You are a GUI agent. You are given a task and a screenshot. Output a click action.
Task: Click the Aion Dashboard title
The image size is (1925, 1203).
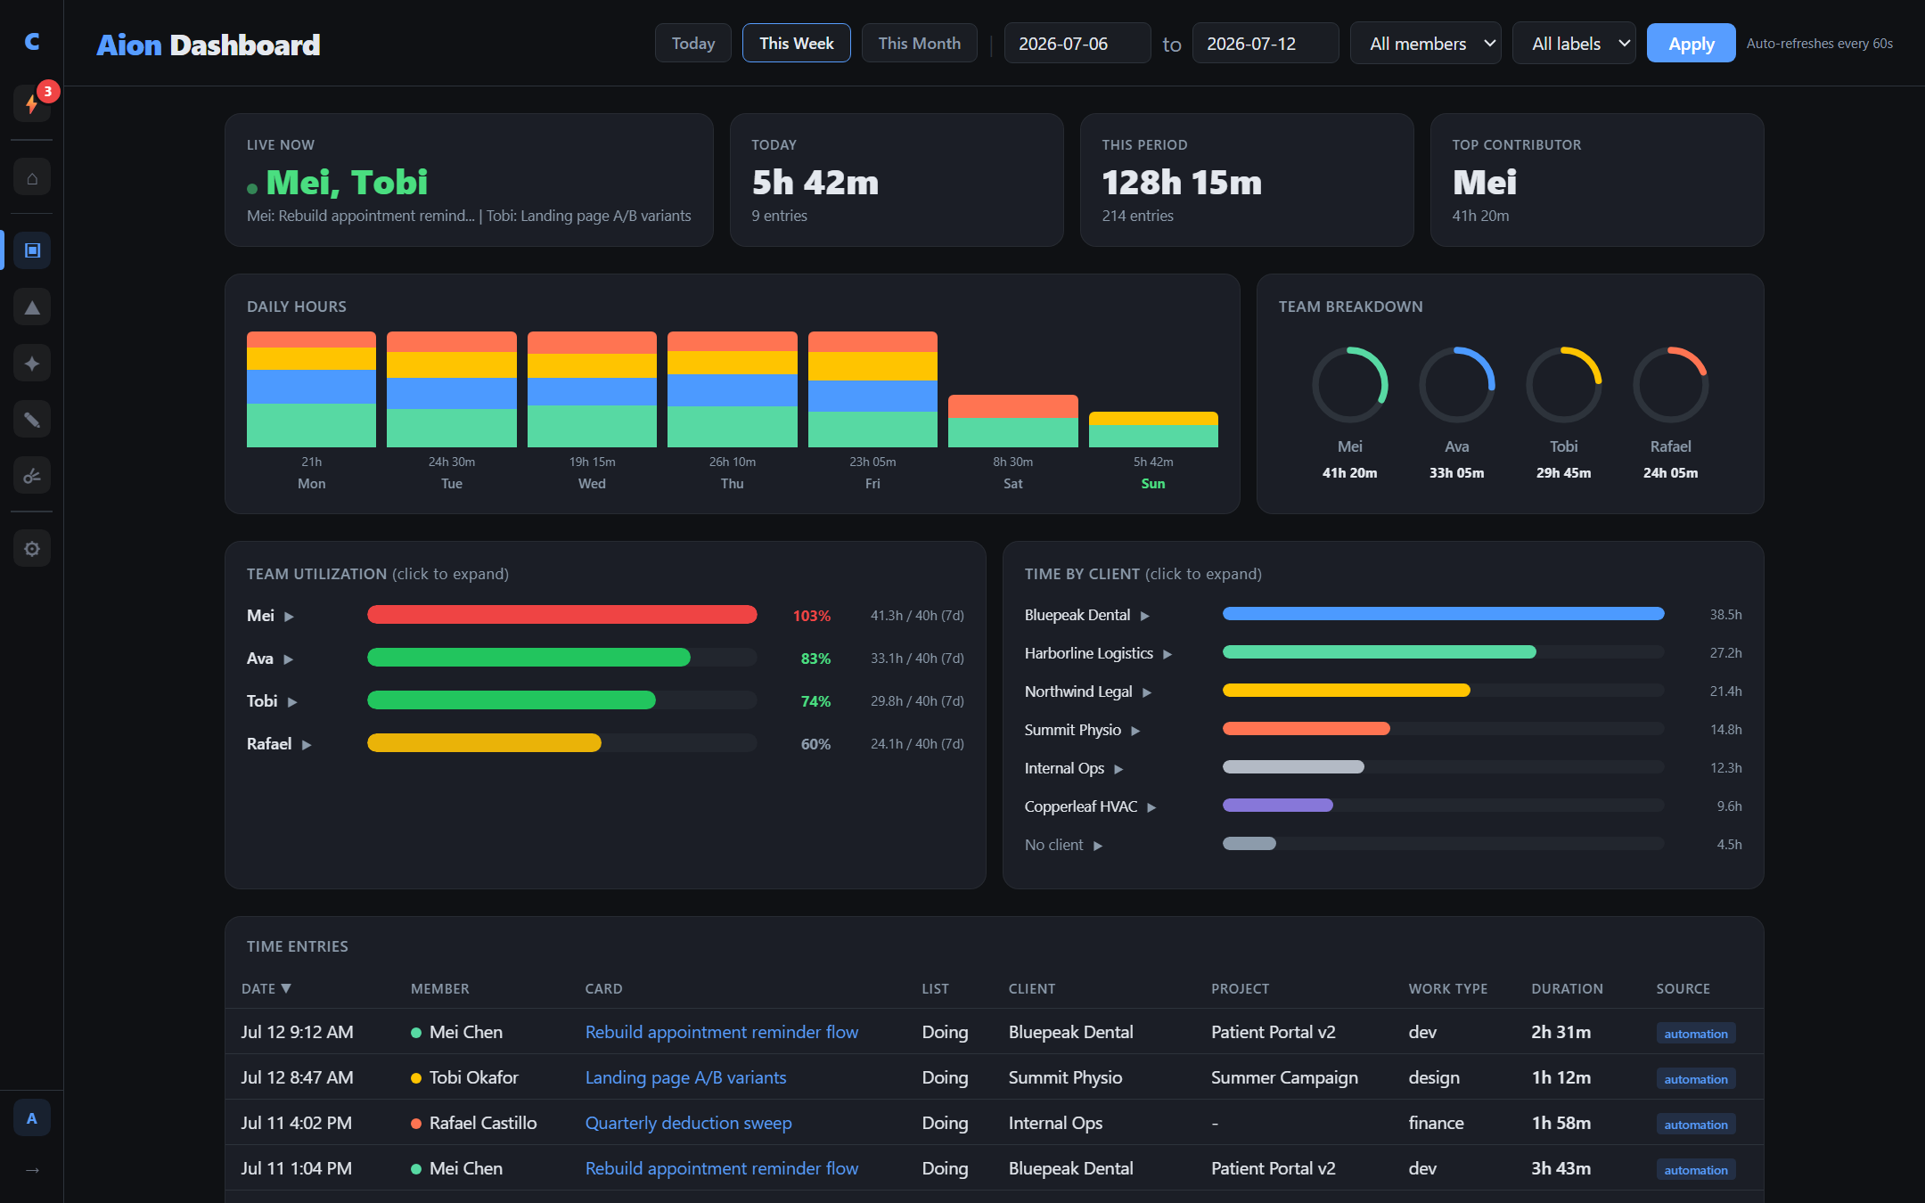click(208, 45)
